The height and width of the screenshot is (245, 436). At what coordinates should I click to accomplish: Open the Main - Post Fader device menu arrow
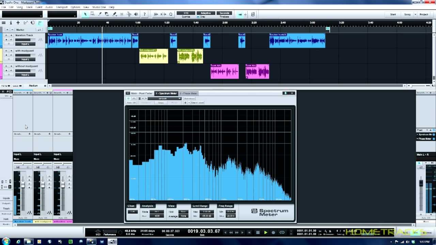pos(128,93)
